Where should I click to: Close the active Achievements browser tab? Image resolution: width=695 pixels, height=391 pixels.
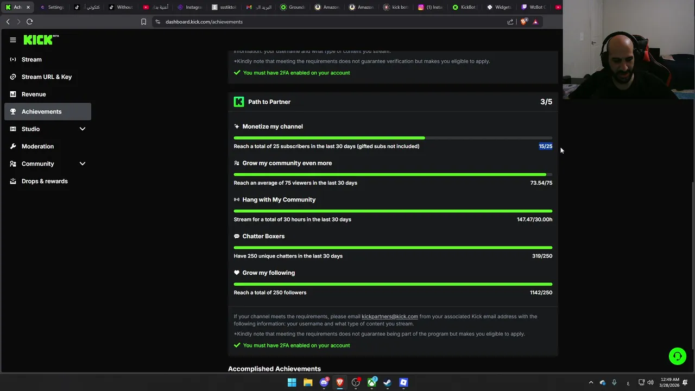coord(28,7)
